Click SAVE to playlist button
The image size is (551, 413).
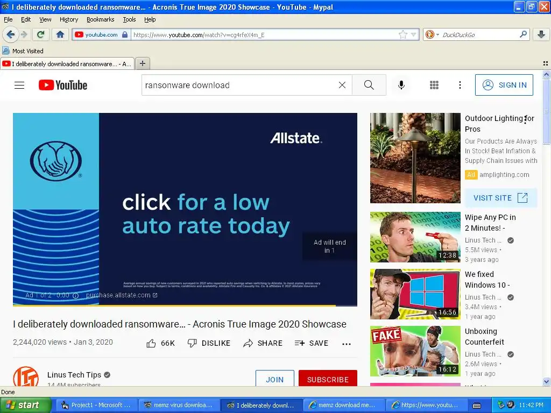[x=312, y=343]
